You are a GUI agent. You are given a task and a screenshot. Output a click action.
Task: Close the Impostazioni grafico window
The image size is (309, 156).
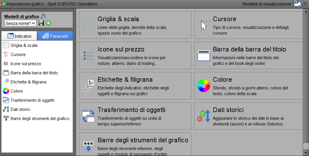[x=305, y=4]
